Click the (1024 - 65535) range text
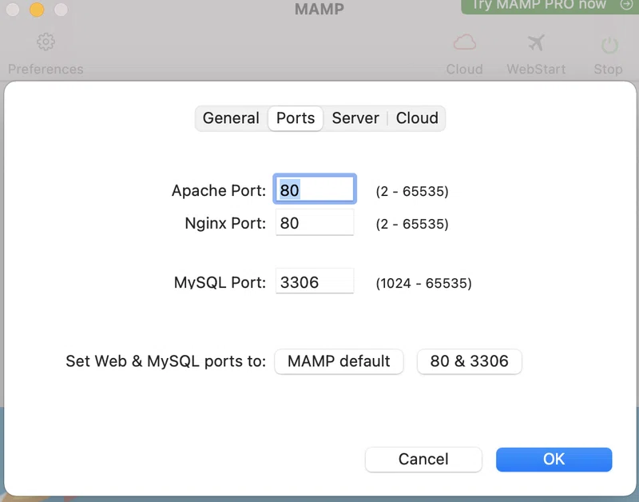This screenshot has height=502, width=639. [x=424, y=283]
